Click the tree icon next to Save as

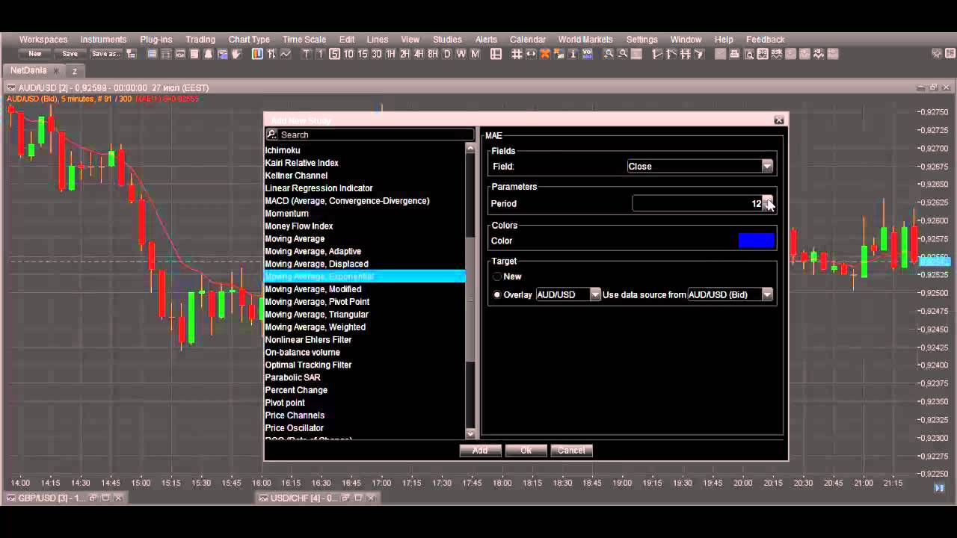click(x=131, y=54)
